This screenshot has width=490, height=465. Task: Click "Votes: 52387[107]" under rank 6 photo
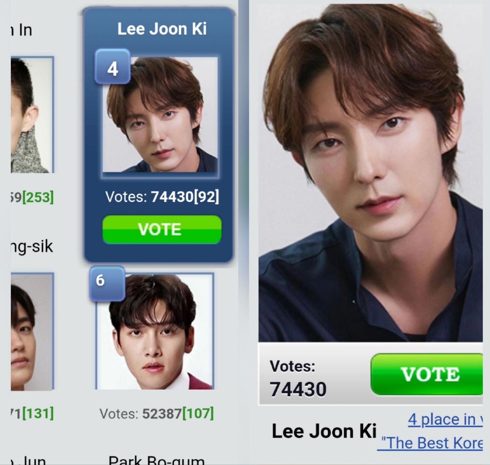157,413
